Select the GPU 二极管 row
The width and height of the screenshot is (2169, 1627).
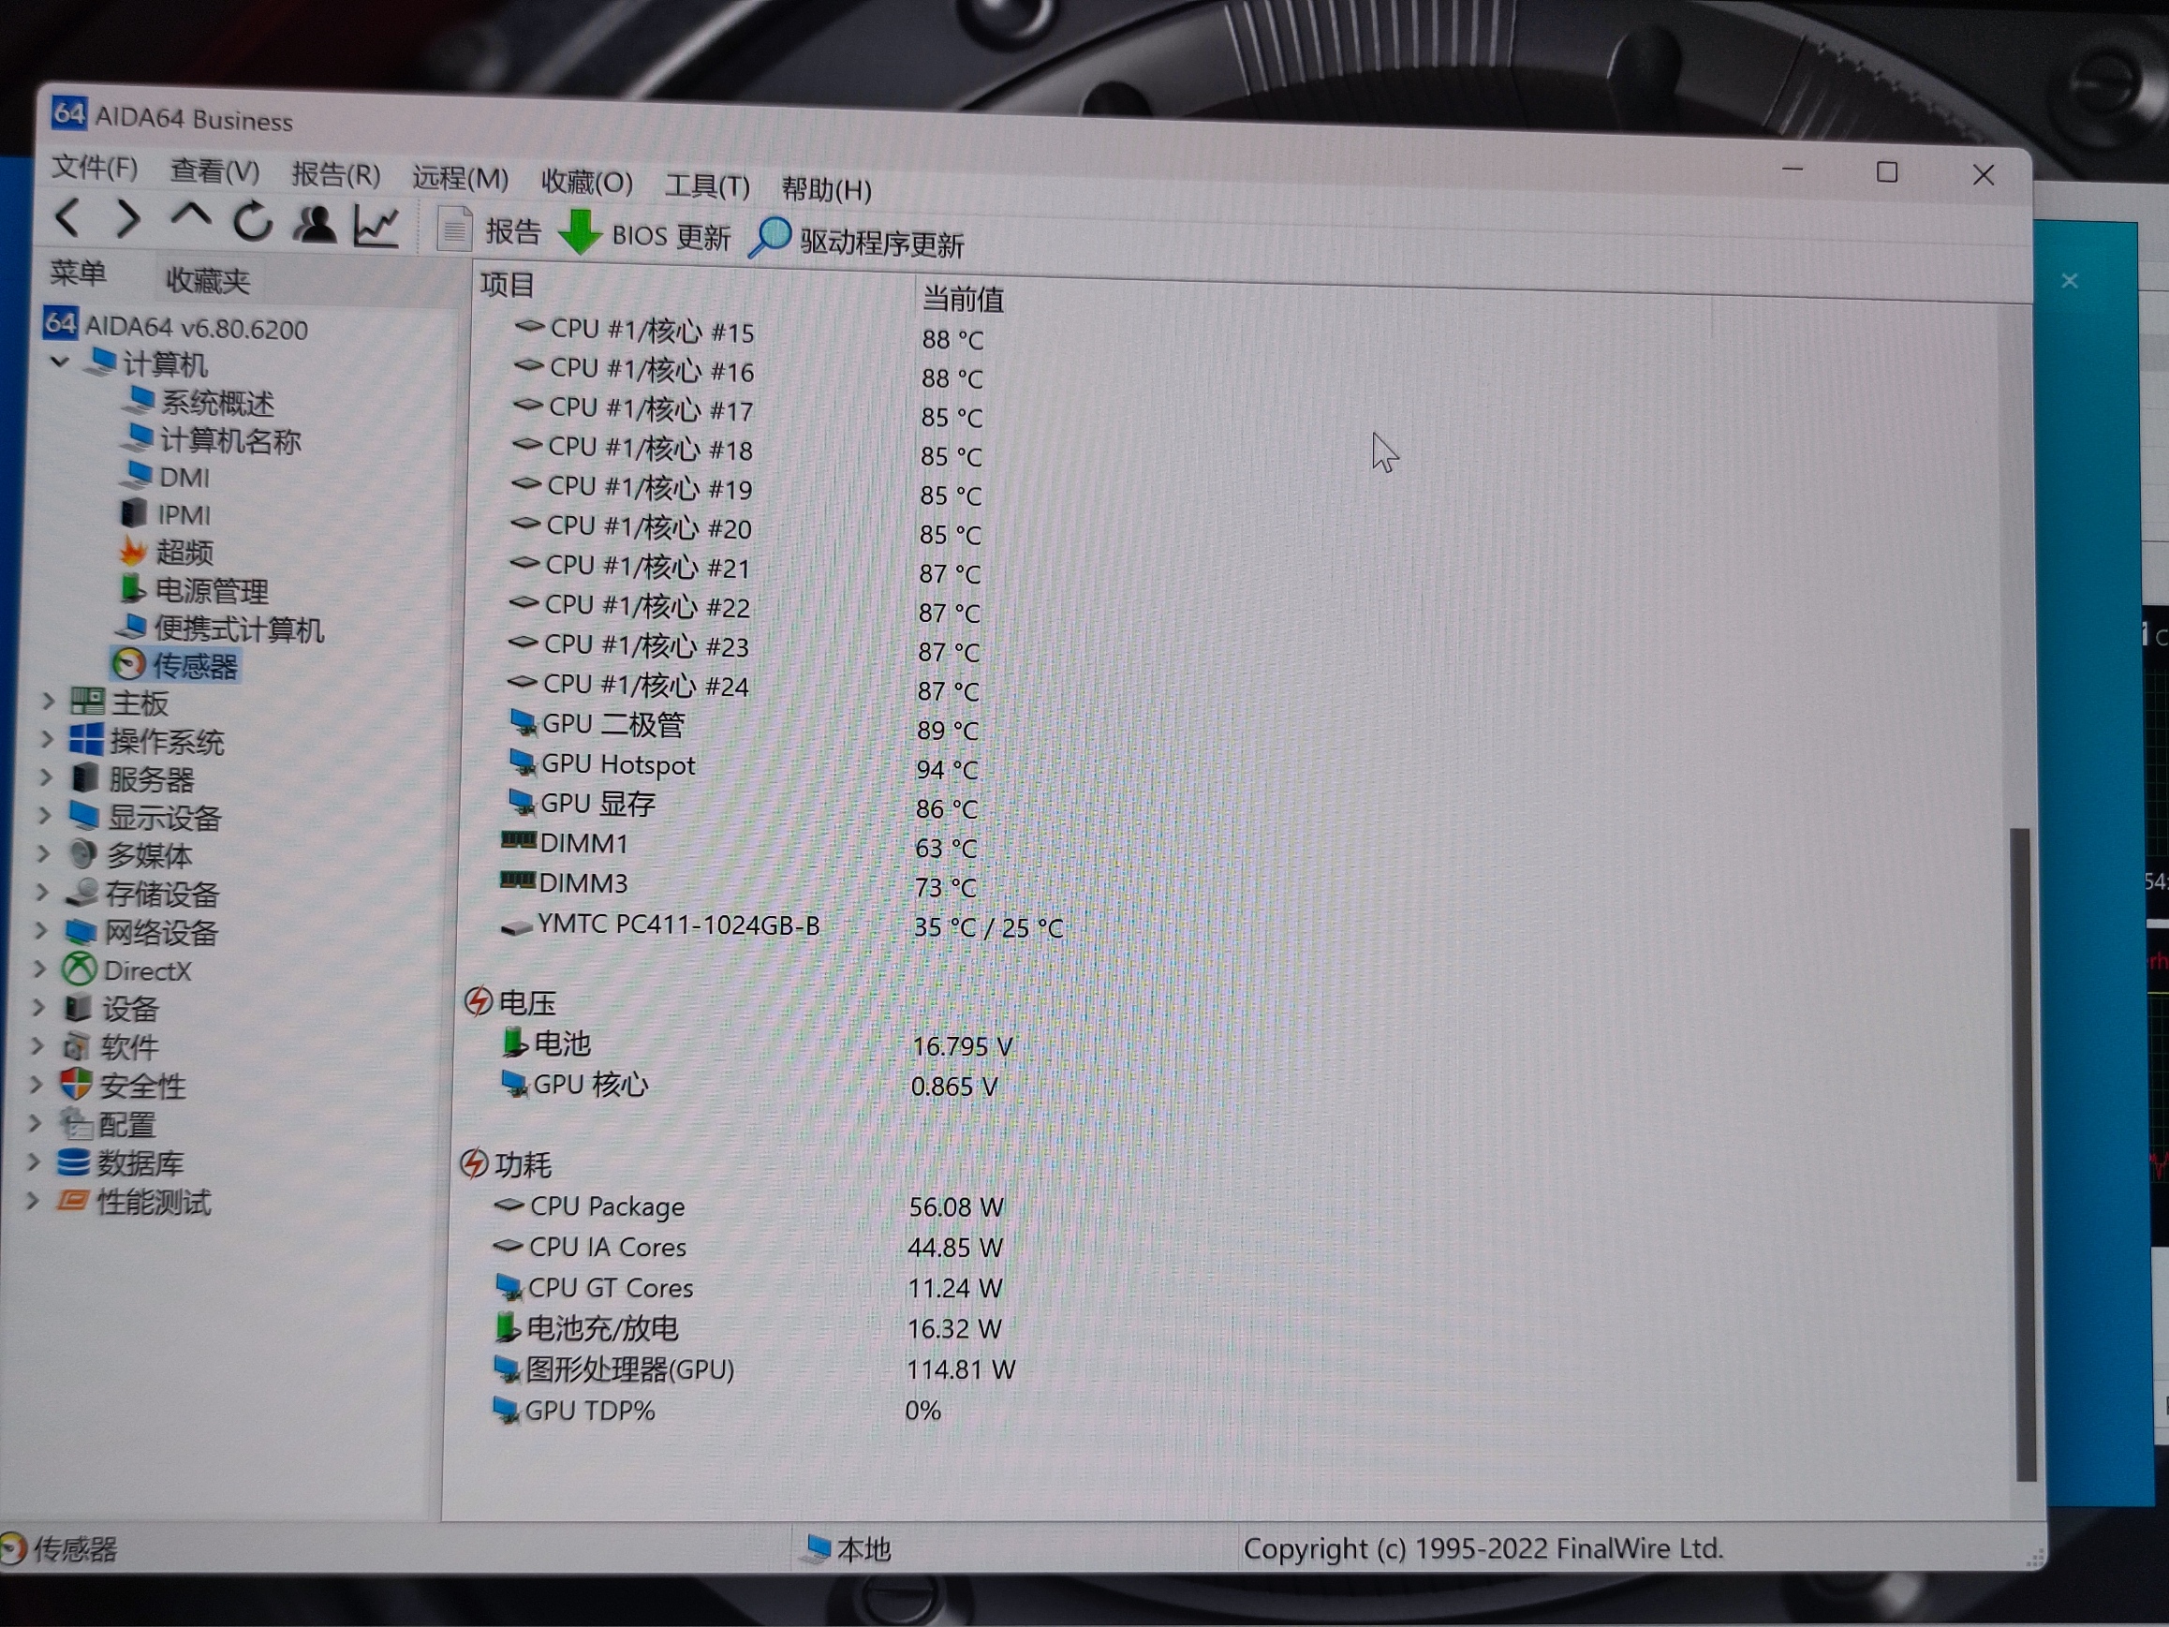click(x=745, y=727)
